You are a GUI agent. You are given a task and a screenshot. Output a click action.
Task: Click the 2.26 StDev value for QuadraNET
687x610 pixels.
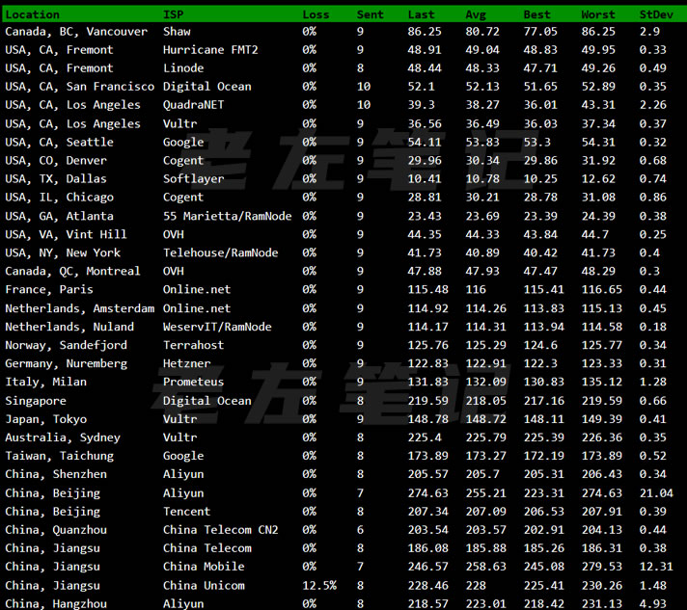(x=652, y=105)
